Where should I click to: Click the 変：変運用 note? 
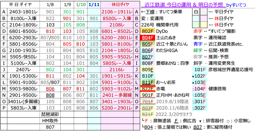pyautogui.click(x=152, y=19)
